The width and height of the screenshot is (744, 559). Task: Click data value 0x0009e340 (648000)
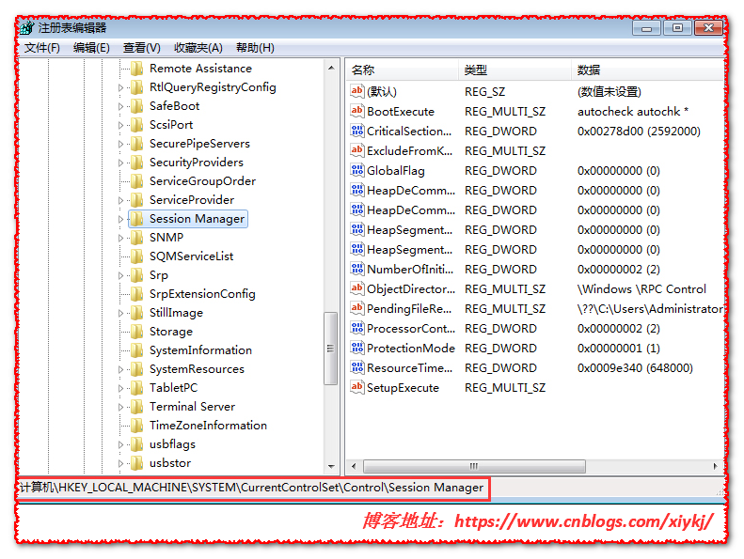tap(635, 368)
